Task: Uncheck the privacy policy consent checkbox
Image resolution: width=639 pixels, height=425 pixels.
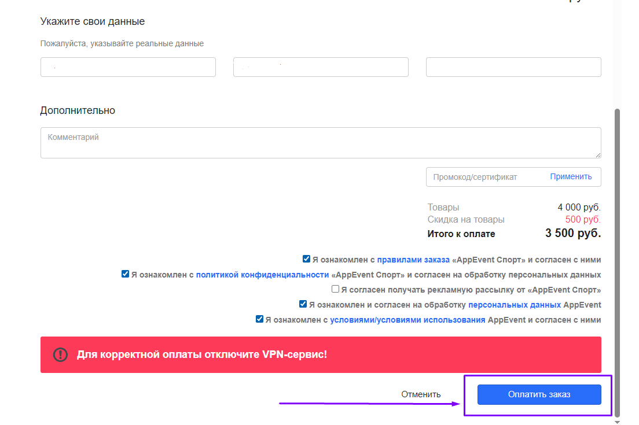Action: click(125, 274)
